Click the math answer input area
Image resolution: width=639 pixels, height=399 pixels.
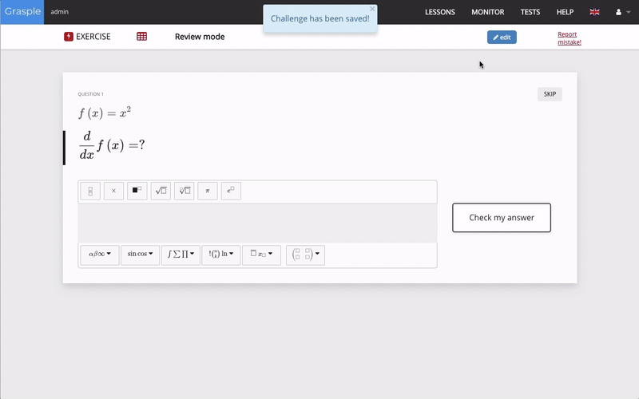pos(257,223)
